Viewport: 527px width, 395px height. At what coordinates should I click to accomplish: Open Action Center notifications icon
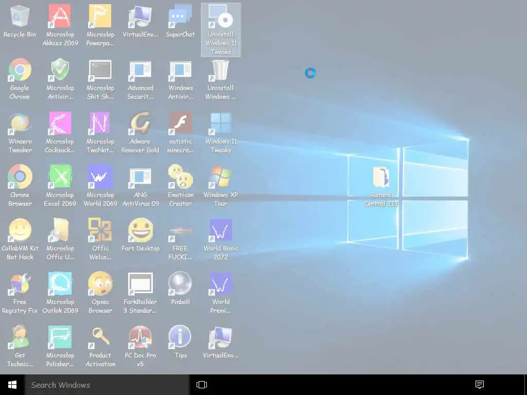click(480, 385)
